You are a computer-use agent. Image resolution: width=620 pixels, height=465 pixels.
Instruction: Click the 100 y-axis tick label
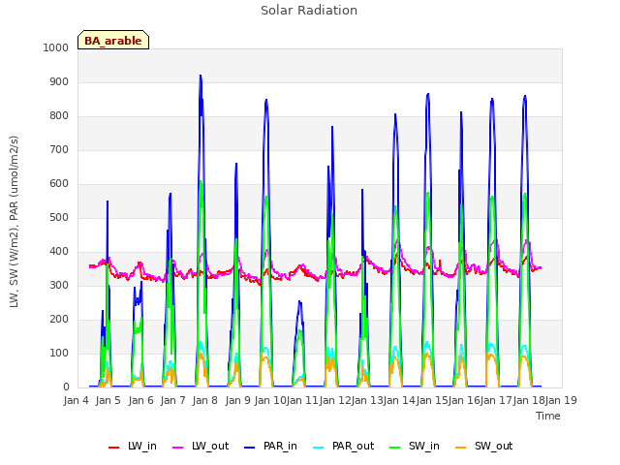tap(59, 353)
